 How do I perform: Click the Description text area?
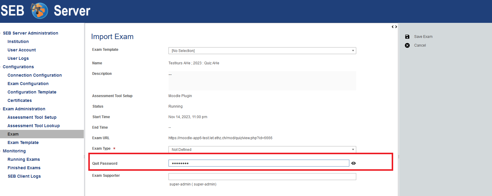pos(262,81)
